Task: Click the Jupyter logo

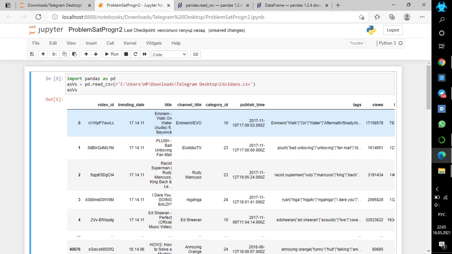Action: 46,30
